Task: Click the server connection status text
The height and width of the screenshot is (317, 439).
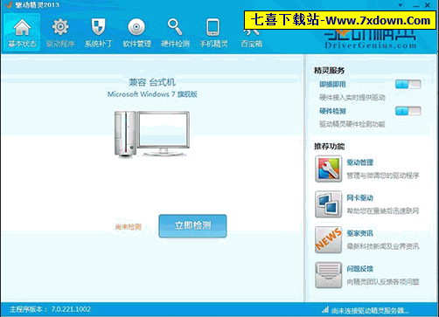Action: point(370,311)
